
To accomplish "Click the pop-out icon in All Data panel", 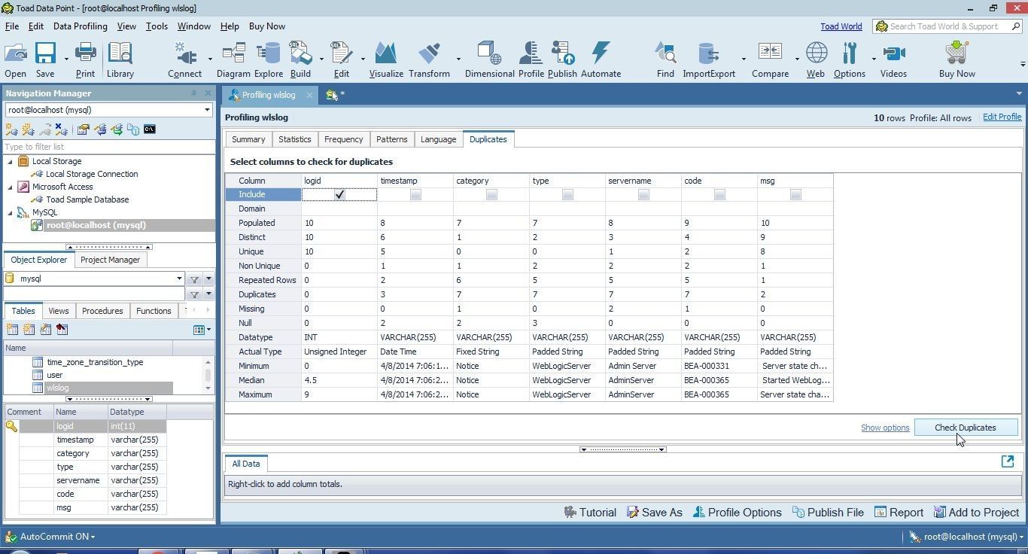I will click(x=1008, y=462).
